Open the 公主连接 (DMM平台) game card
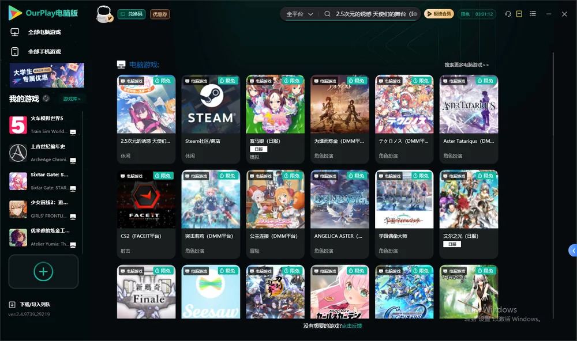The image size is (577, 341). coord(275,214)
